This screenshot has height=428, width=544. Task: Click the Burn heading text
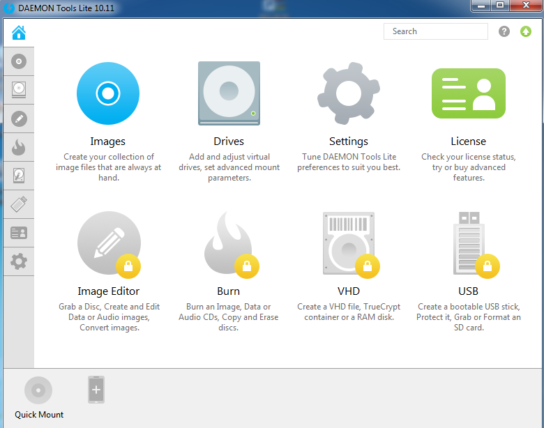coord(228,291)
